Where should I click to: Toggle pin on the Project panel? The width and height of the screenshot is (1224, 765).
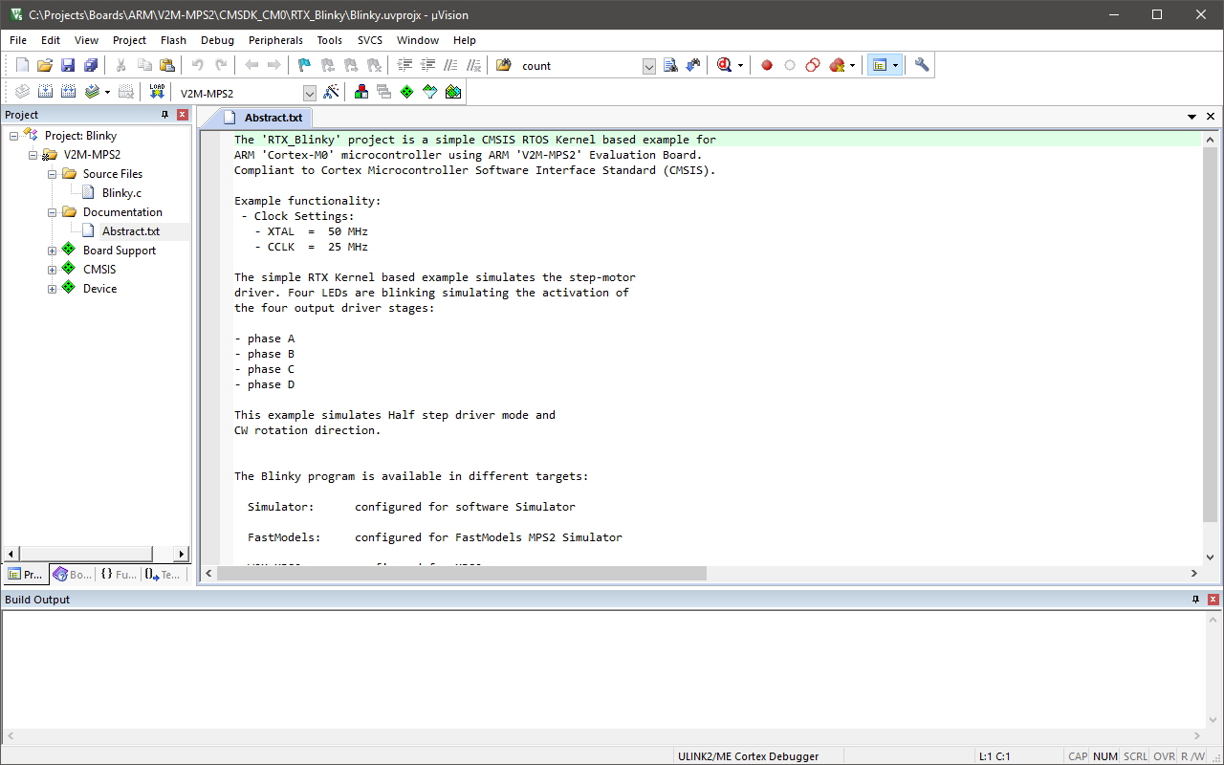pyautogui.click(x=164, y=115)
